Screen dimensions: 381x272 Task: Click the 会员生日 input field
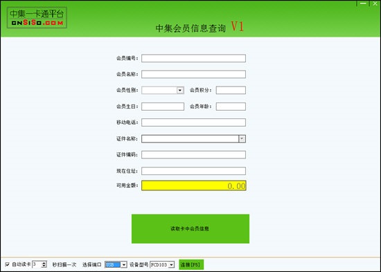163,107
